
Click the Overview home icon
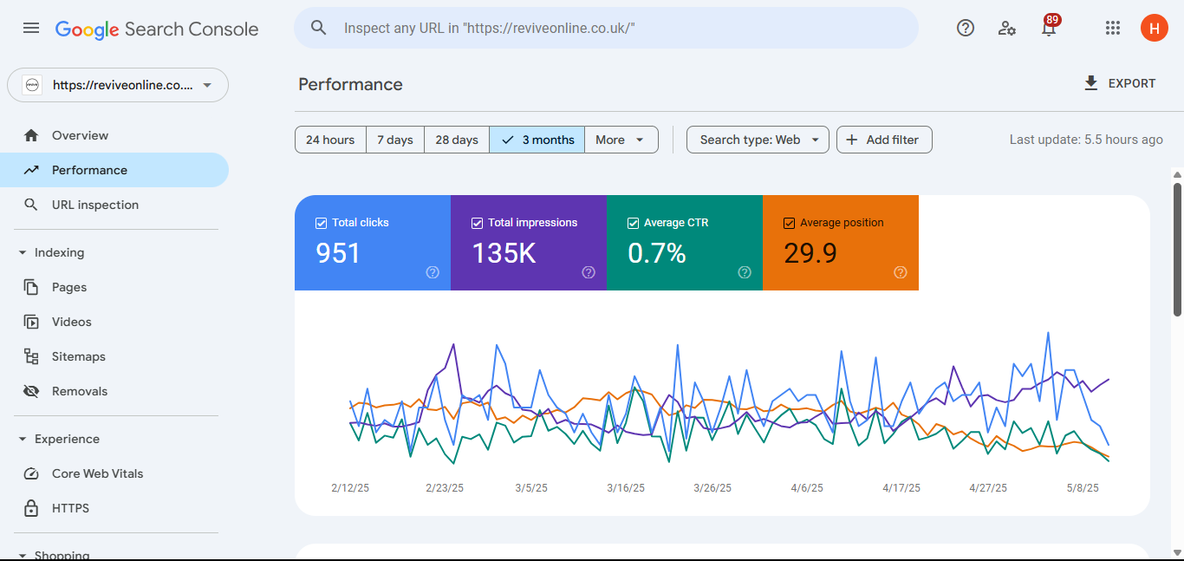(x=31, y=135)
